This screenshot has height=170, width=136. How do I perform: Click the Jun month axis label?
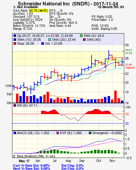point(37,161)
